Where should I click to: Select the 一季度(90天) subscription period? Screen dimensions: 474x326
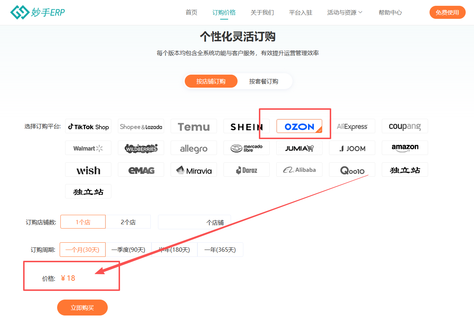(128, 250)
